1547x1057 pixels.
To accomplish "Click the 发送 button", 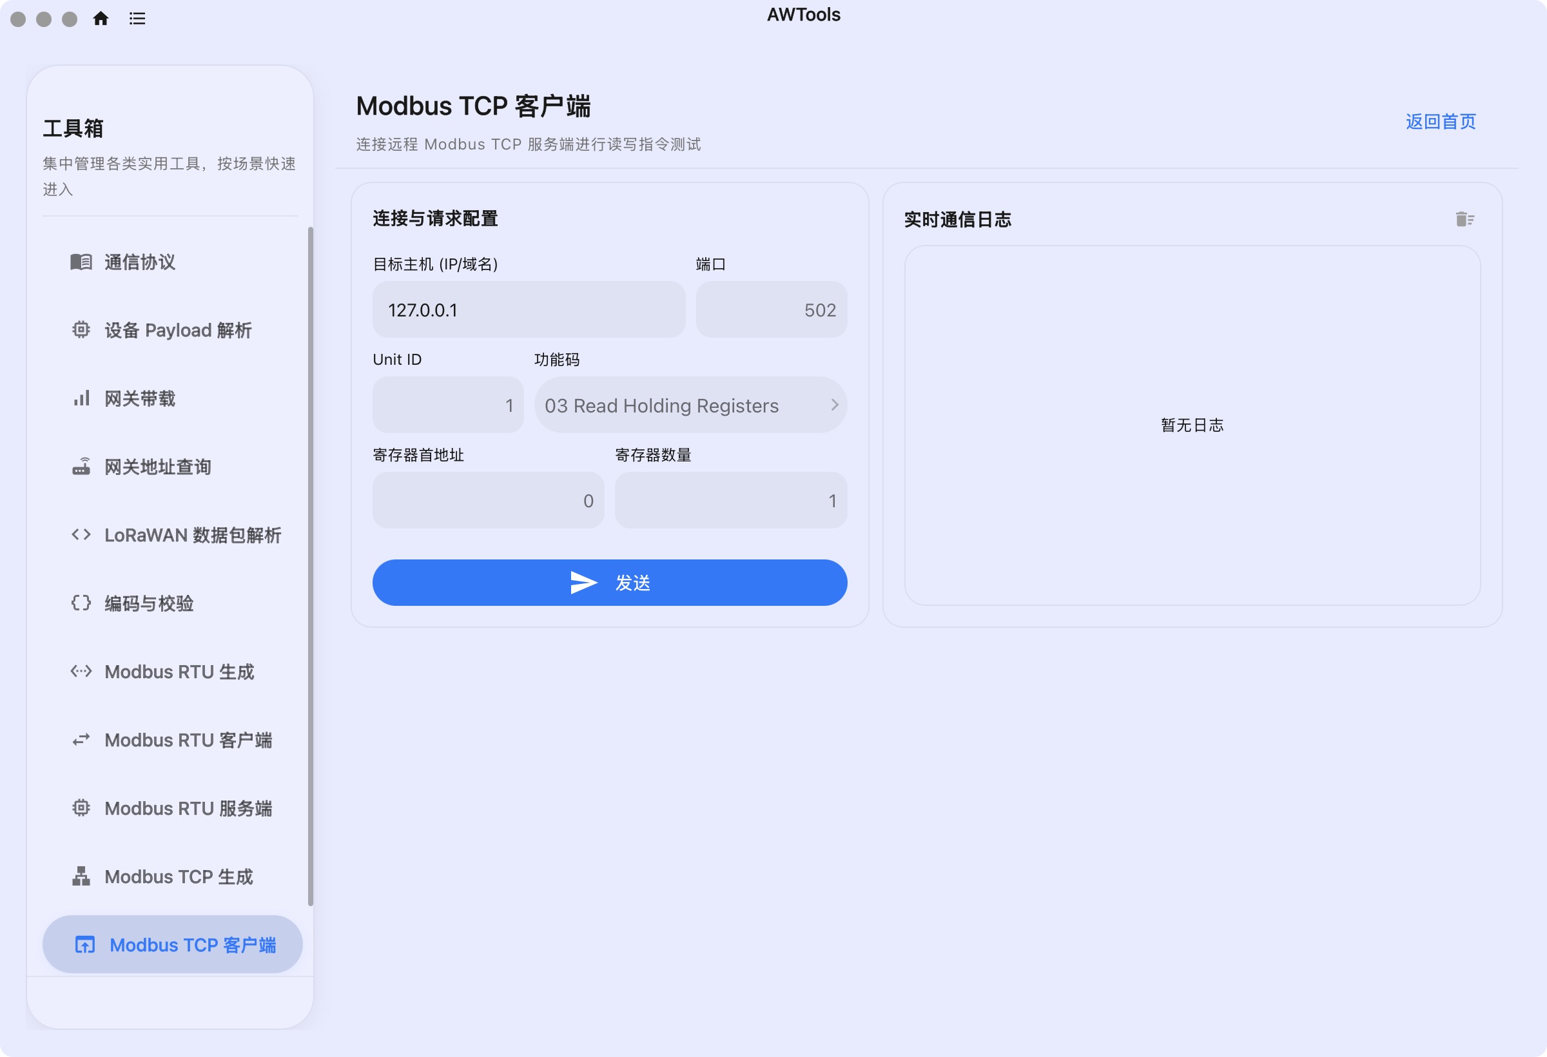I will 610,583.
